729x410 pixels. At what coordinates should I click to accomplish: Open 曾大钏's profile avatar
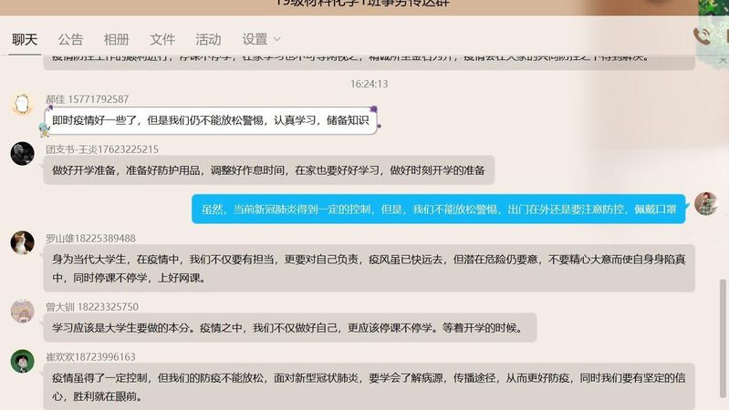click(22, 312)
